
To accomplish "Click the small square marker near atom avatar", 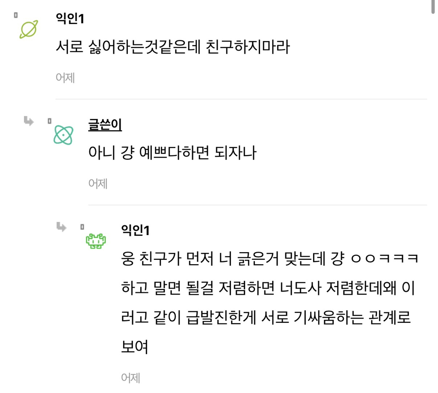I will pyautogui.click(x=49, y=121).
